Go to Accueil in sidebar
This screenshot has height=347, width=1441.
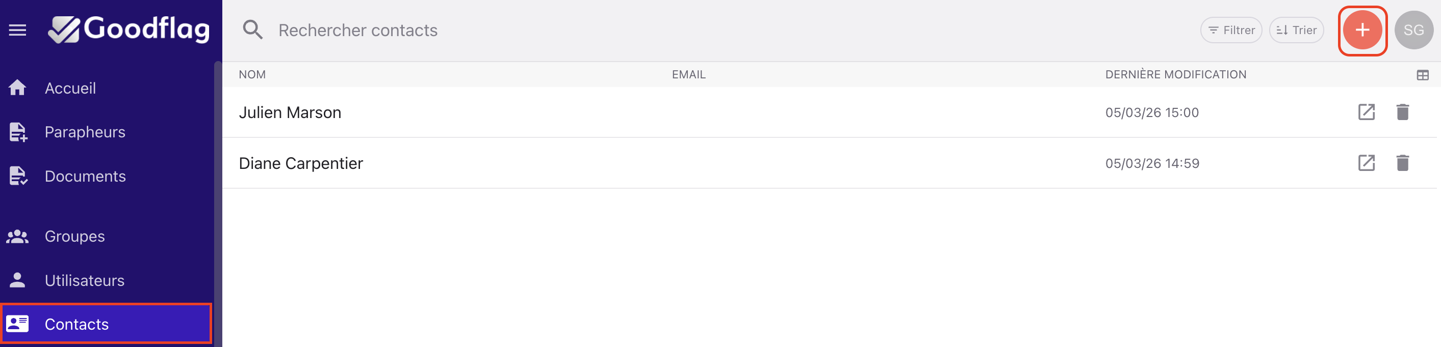[70, 88]
